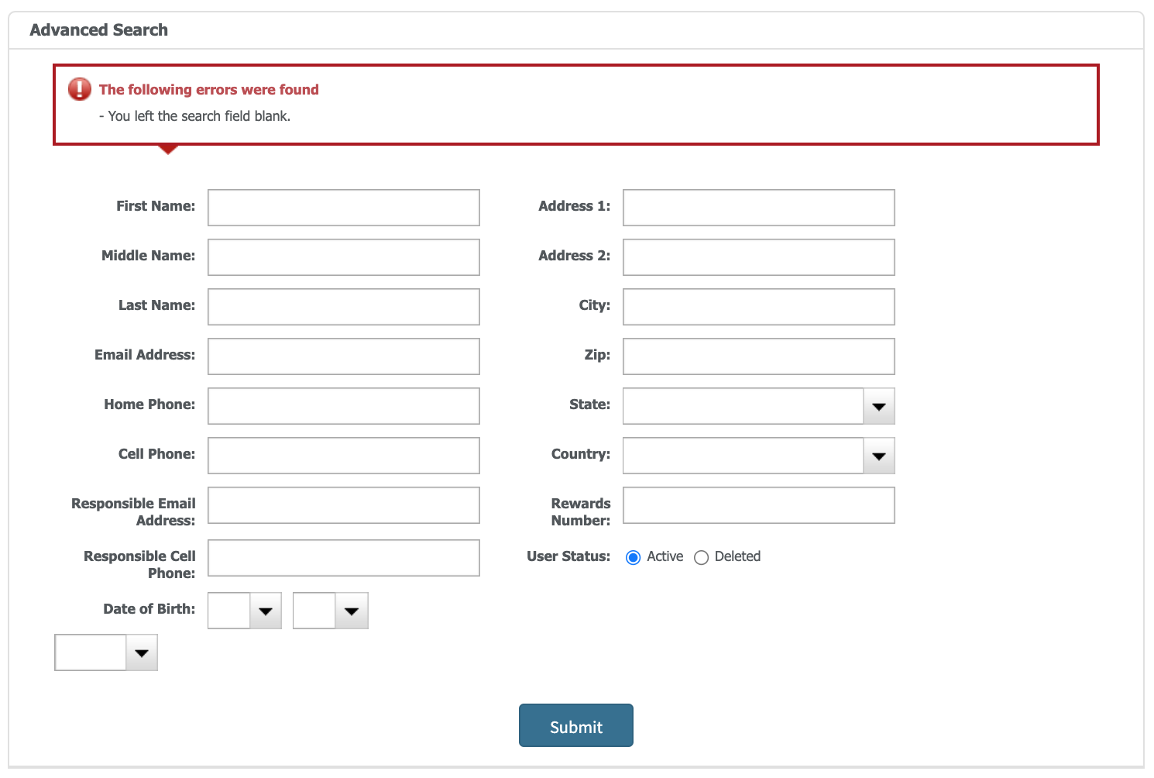Focus the Zip field
Screen dimensions: 1154x778
(759, 356)
